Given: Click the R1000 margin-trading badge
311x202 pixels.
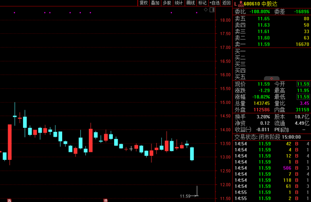Looking at the screenshot, I should (x=241, y=4).
